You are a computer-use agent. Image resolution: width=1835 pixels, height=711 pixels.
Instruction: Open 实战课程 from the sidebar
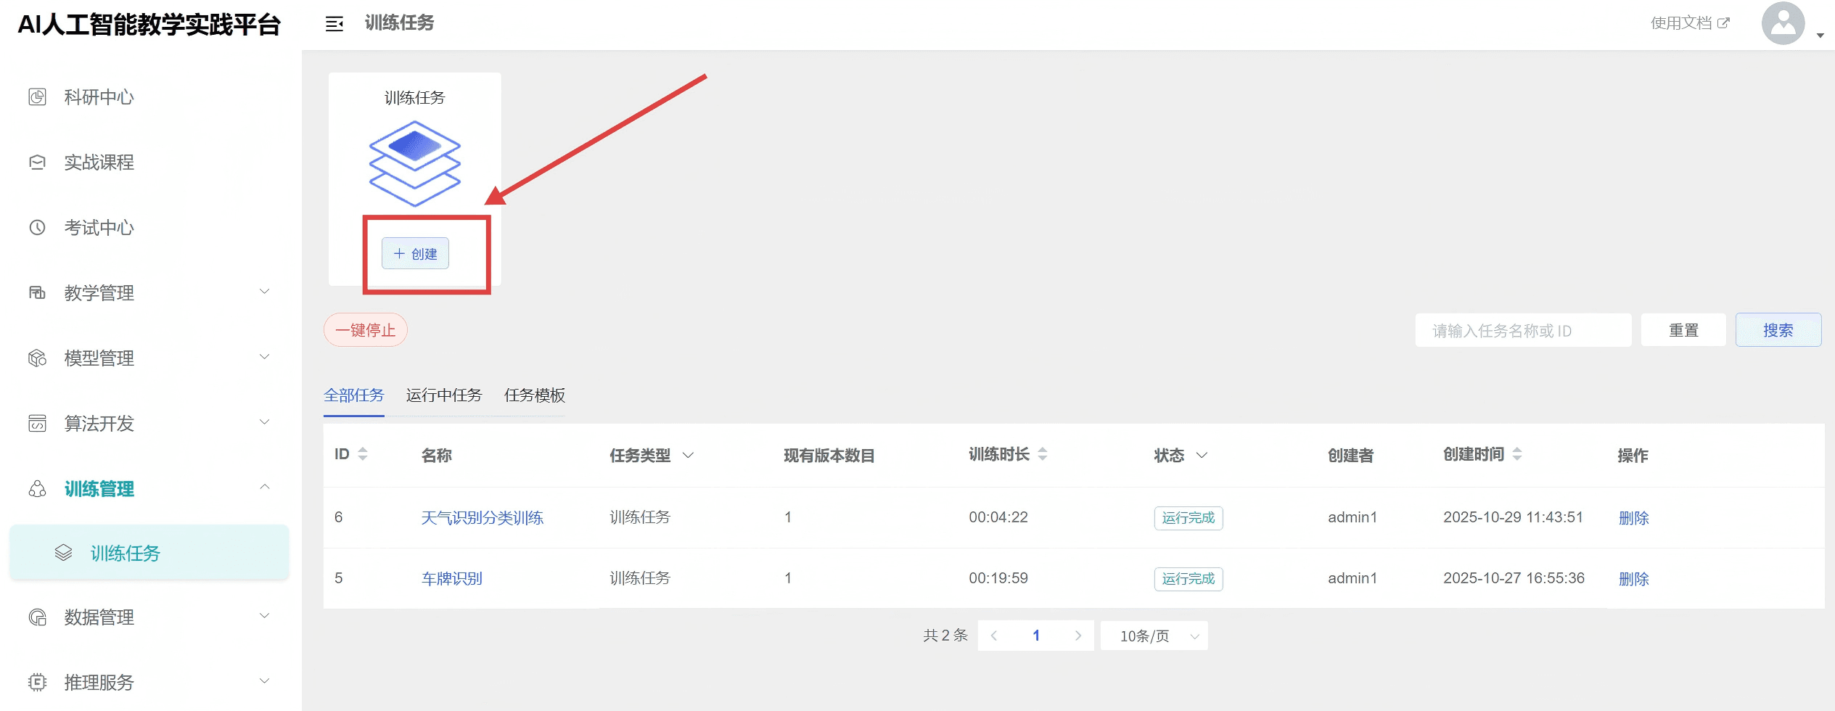[x=99, y=163]
